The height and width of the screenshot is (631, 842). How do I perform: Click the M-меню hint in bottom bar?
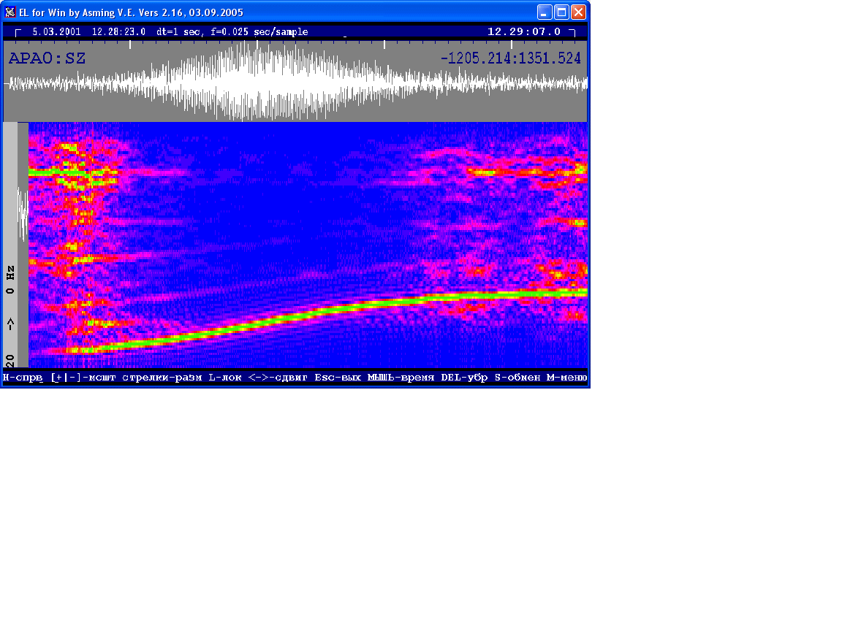[x=566, y=378]
